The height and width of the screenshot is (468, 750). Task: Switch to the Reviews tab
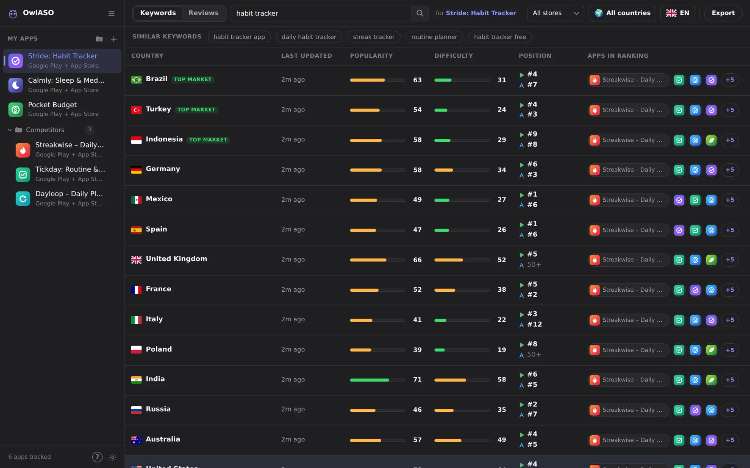click(204, 13)
